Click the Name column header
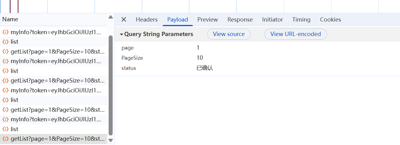400x145 pixels. [x=10, y=19]
